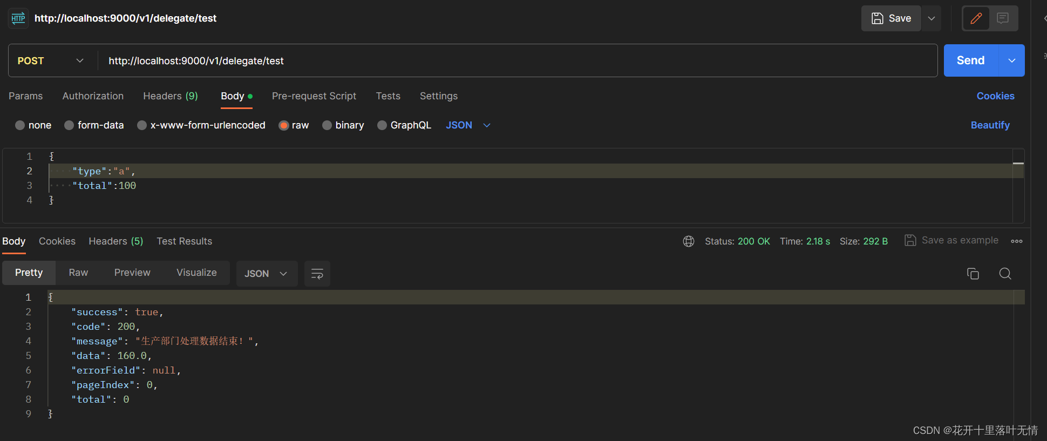Expand the Save options arrow
The height and width of the screenshot is (441, 1047).
tap(932, 18)
